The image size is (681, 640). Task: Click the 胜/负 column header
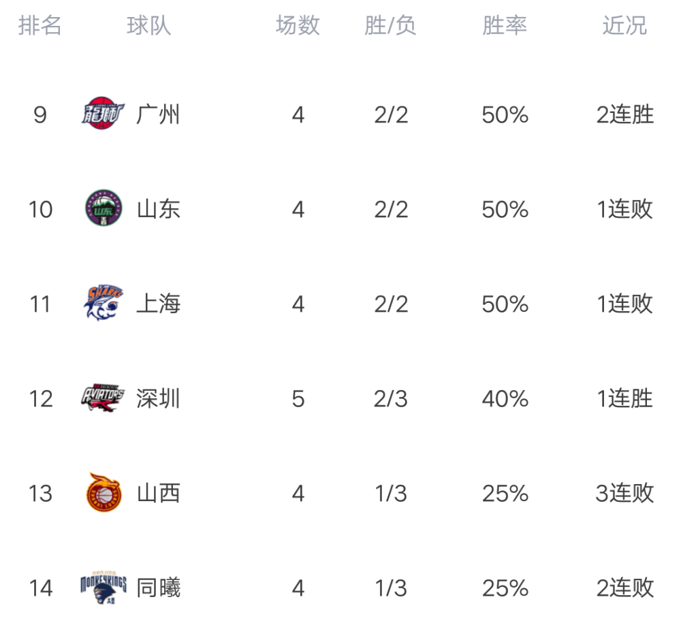390,26
